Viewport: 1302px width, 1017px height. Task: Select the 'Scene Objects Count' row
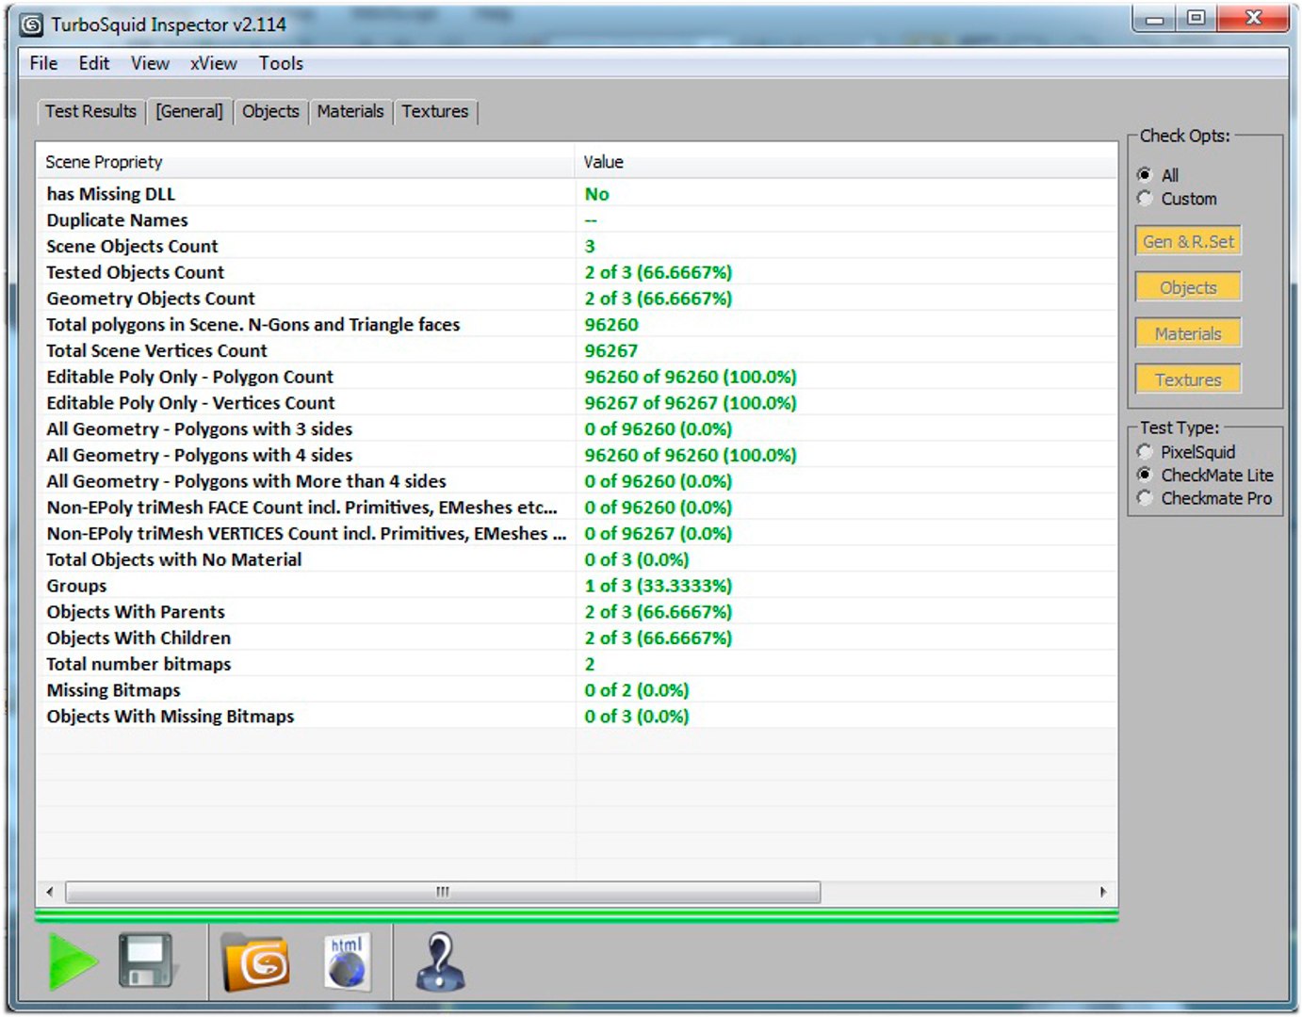577,246
